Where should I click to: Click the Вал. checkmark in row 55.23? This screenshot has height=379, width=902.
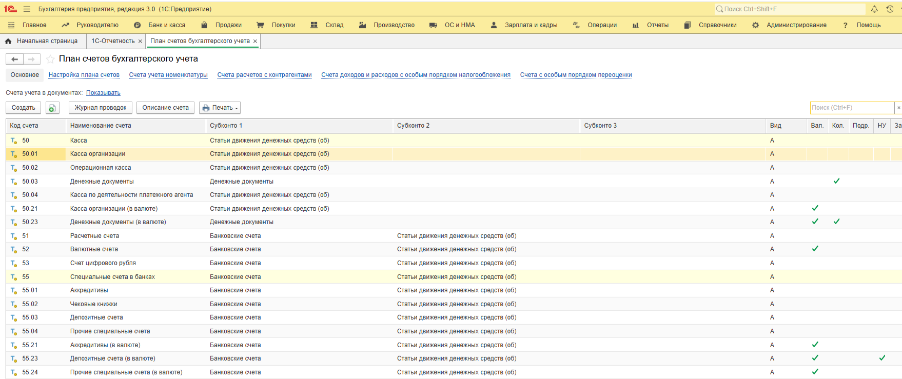pos(815,358)
